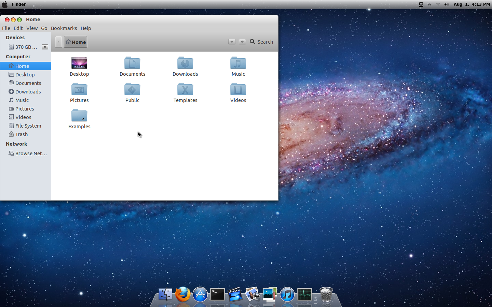Click the path bar left arrow button

[58, 42]
